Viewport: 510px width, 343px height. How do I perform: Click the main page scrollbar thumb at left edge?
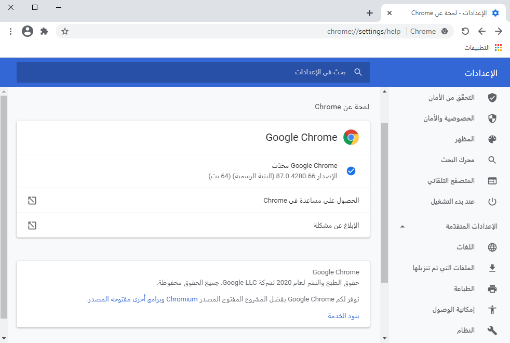[x=4, y=207]
